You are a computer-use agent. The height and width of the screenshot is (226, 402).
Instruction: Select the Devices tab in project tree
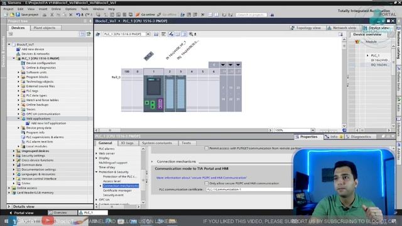tap(18, 28)
